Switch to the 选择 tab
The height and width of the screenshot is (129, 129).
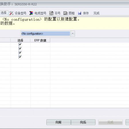click(x=4, y=13)
